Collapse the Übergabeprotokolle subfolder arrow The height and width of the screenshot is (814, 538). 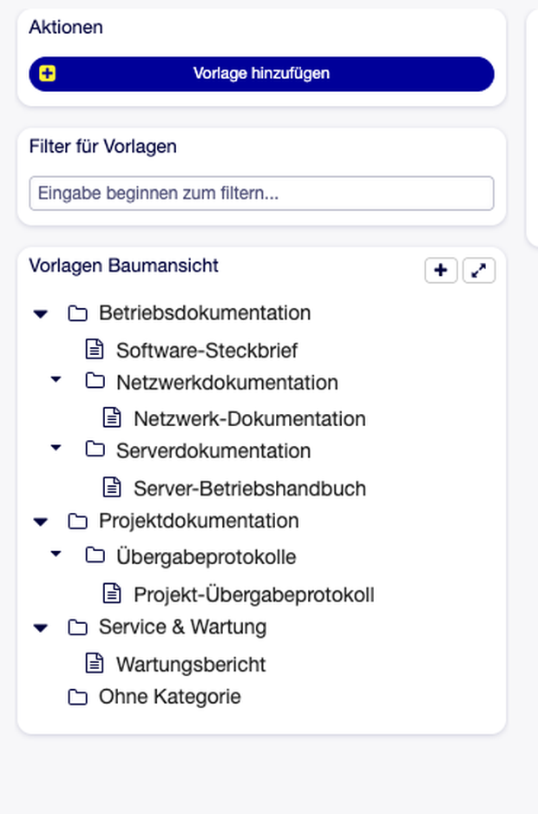coord(56,554)
